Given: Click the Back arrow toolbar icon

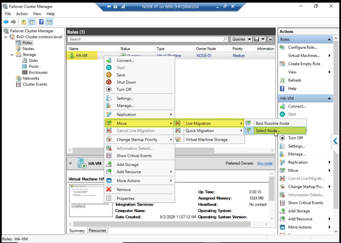Looking at the screenshot, I should 6,22.
